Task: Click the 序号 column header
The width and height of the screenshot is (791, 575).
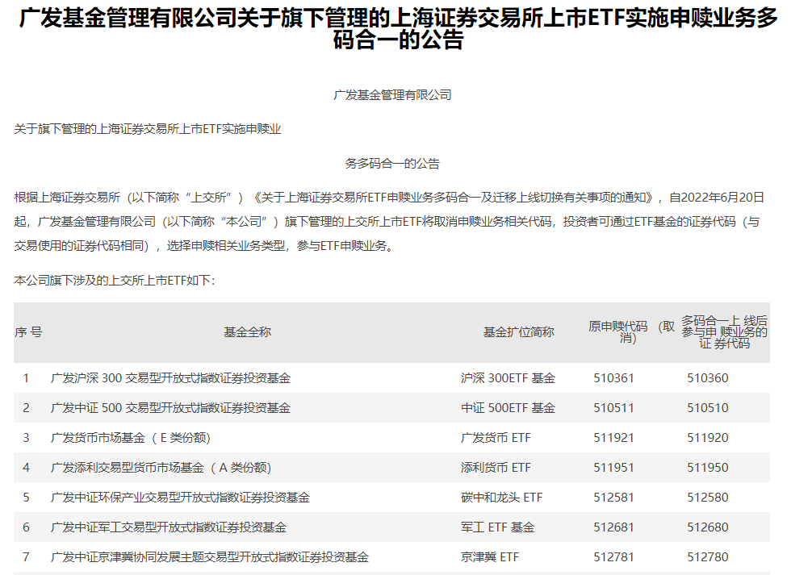Action: click(x=28, y=332)
